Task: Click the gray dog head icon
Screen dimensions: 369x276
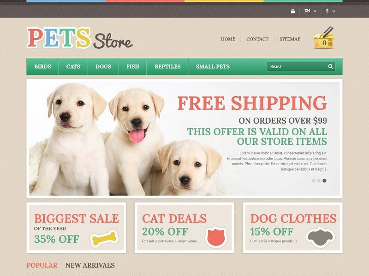Action: click(x=320, y=237)
